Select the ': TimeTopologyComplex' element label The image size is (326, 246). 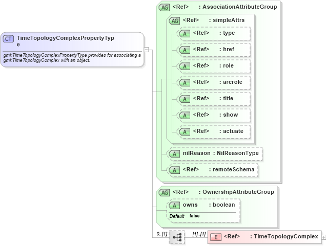[x=284, y=237]
